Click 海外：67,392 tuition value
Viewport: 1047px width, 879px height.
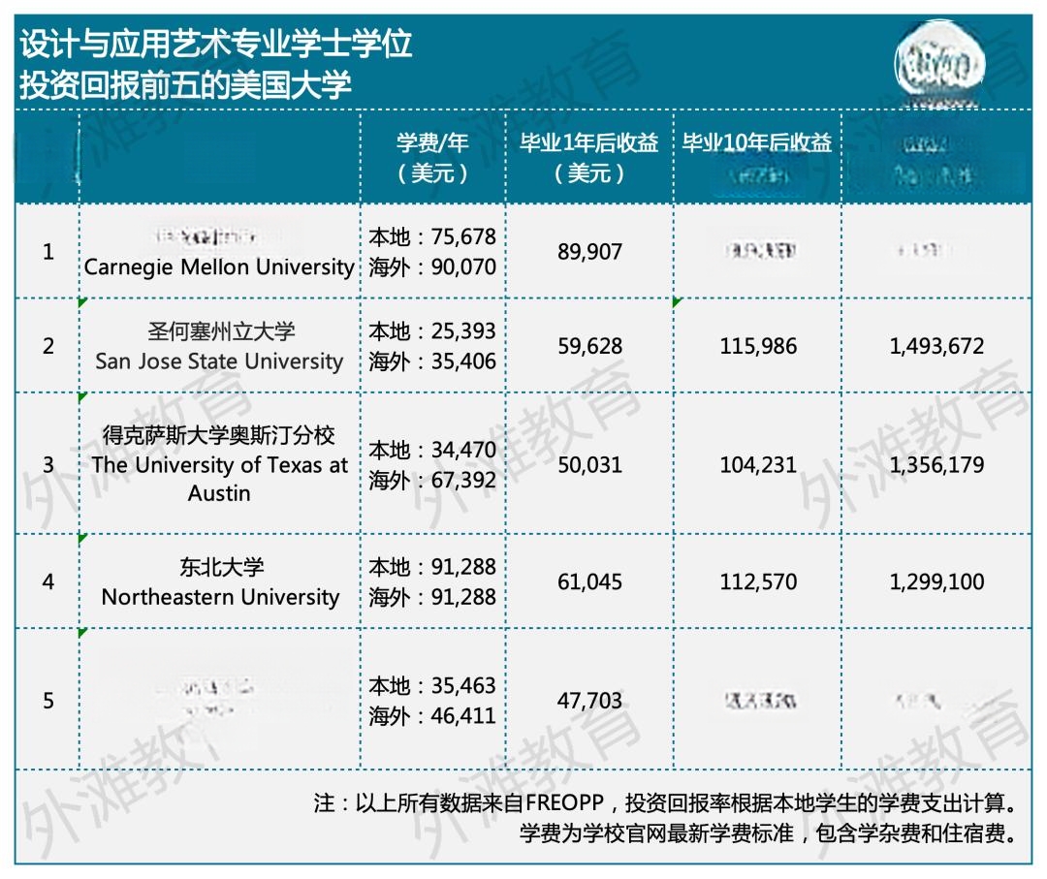pos(432,480)
